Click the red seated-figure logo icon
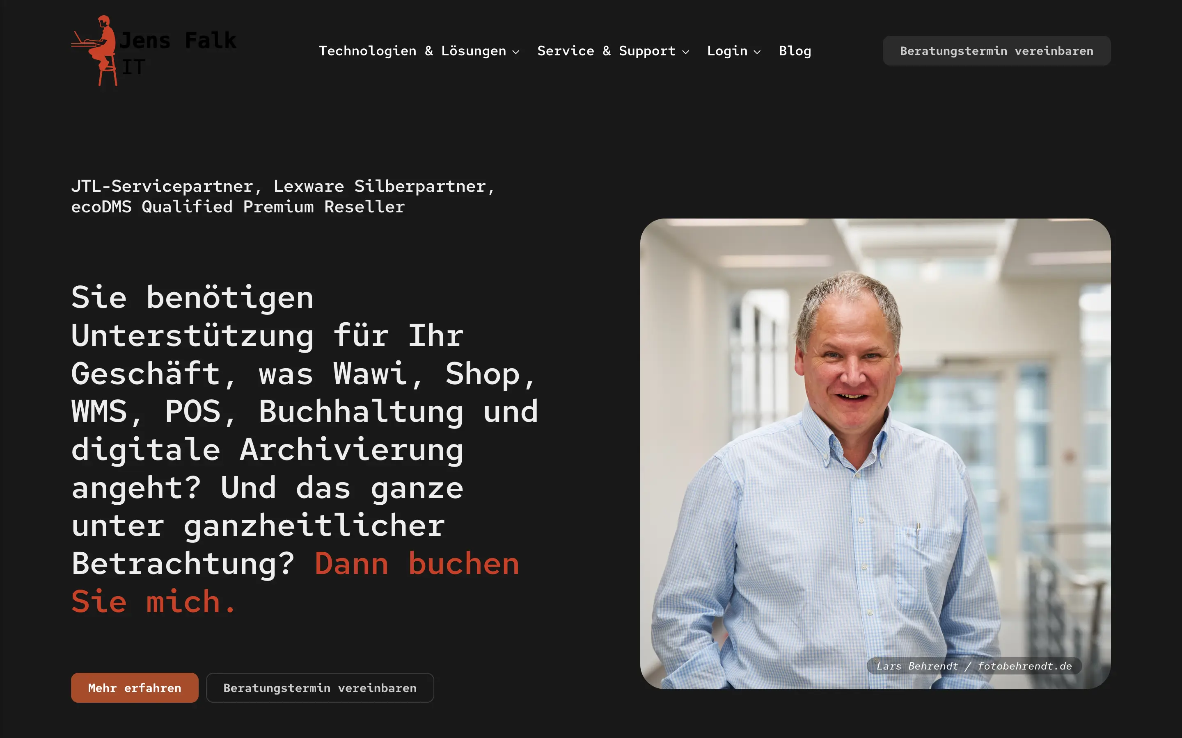 (x=94, y=50)
